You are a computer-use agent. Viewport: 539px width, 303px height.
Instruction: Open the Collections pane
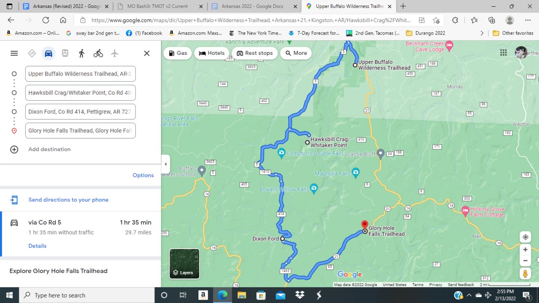click(491, 20)
